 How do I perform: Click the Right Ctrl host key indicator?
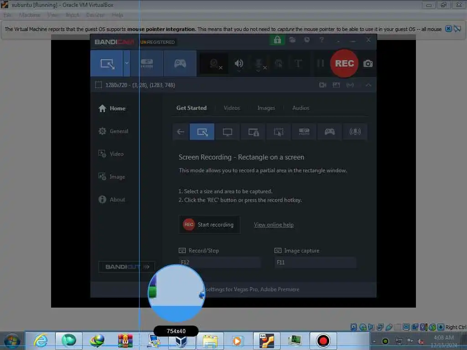click(x=456, y=327)
